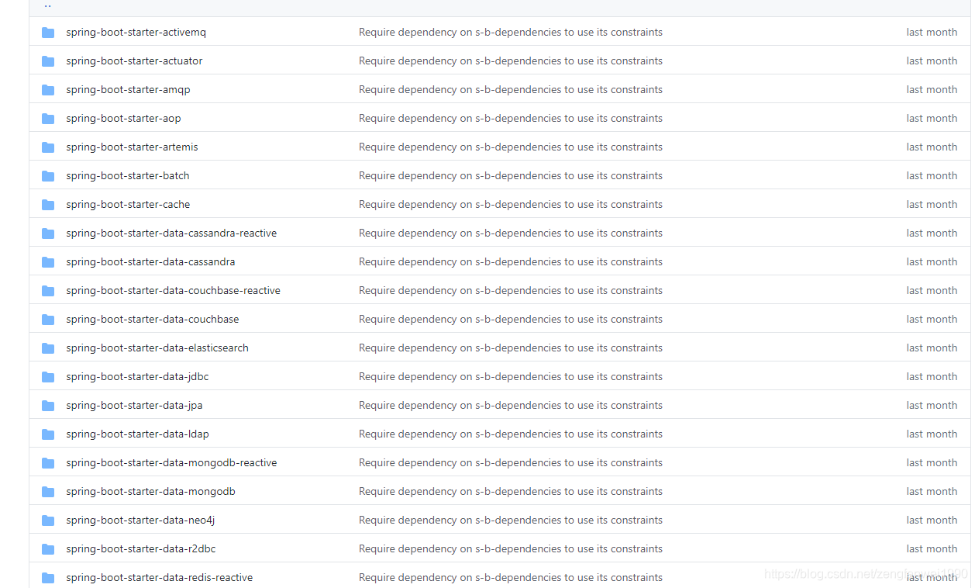Open commit message for the batch row

(511, 176)
